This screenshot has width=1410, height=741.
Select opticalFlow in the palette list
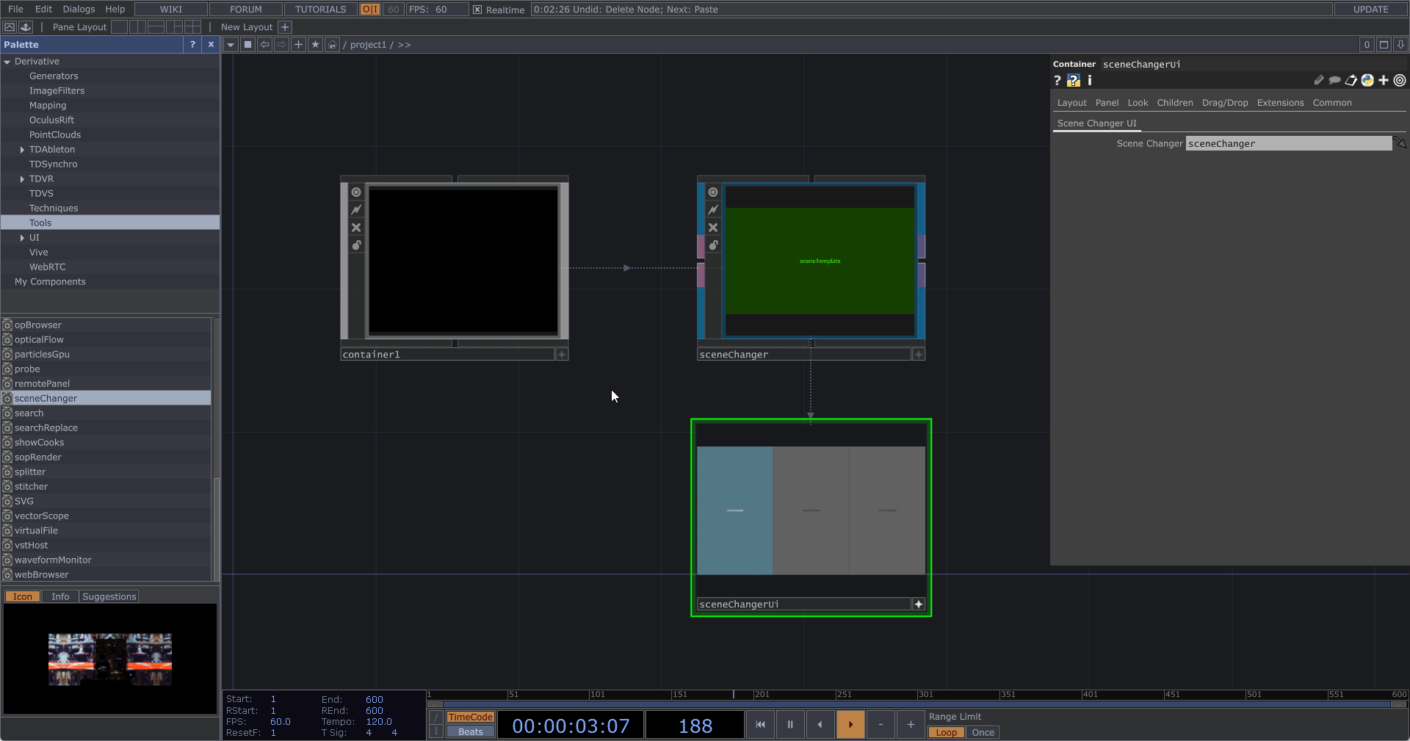click(39, 340)
